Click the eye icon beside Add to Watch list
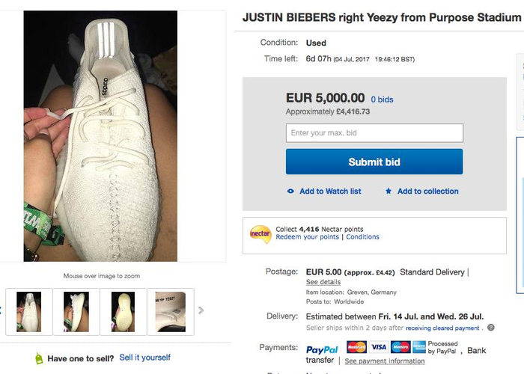The width and height of the screenshot is (524, 374). pyautogui.click(x=290, y=191)
